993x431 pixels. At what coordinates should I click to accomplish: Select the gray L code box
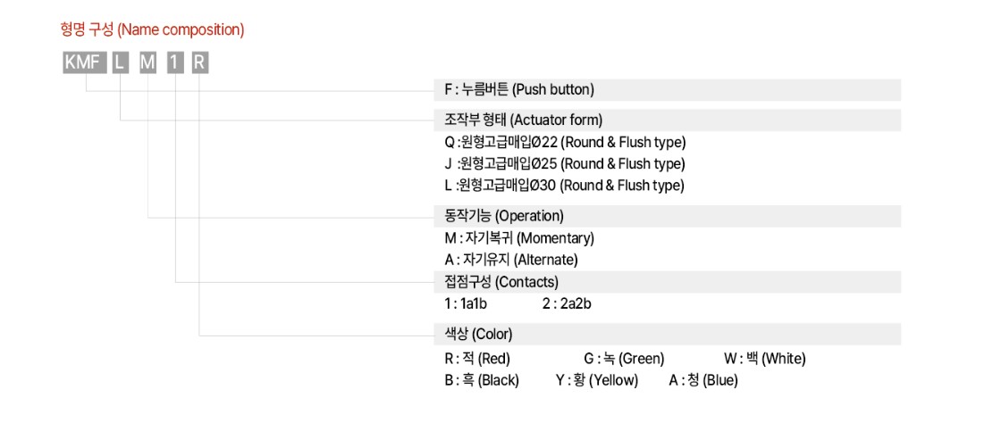[x=121, y=63]
